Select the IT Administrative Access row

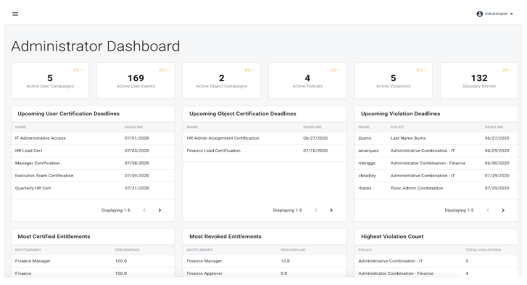[93, 138]
